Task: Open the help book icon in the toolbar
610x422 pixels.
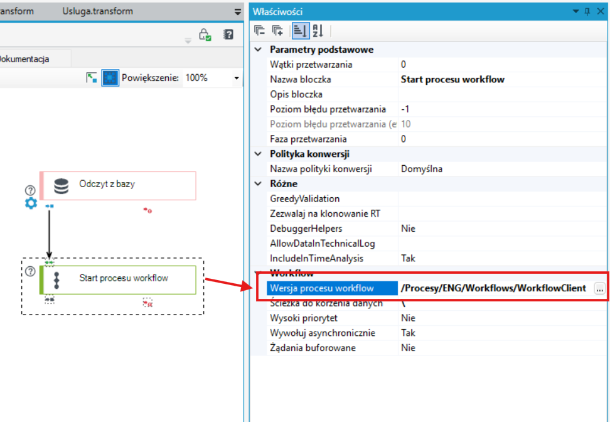Action: [228, 35]
